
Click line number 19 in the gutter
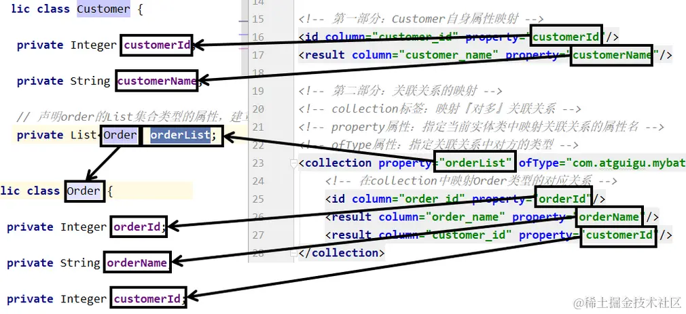[258, 91]
